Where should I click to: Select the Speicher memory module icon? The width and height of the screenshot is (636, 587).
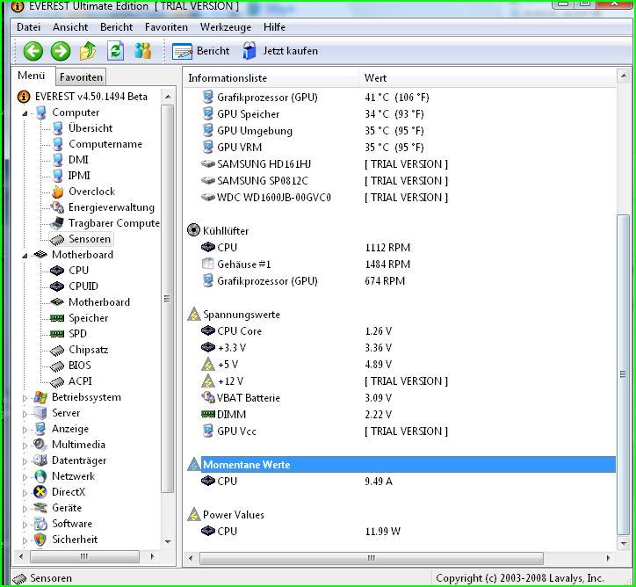point(57,318)
